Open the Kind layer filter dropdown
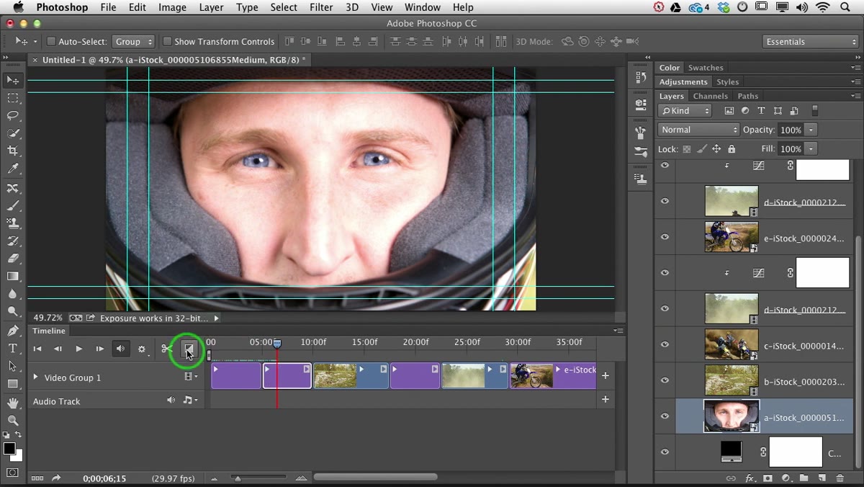Screen dimensions: 864x487 (x=685, y=111)
